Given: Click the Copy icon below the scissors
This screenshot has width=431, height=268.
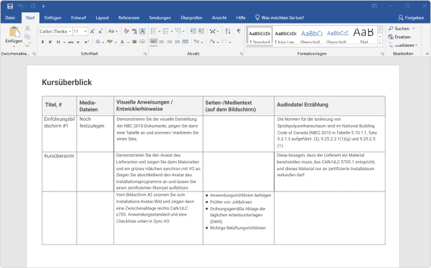Looking at the screenshot, I should 27,36.
